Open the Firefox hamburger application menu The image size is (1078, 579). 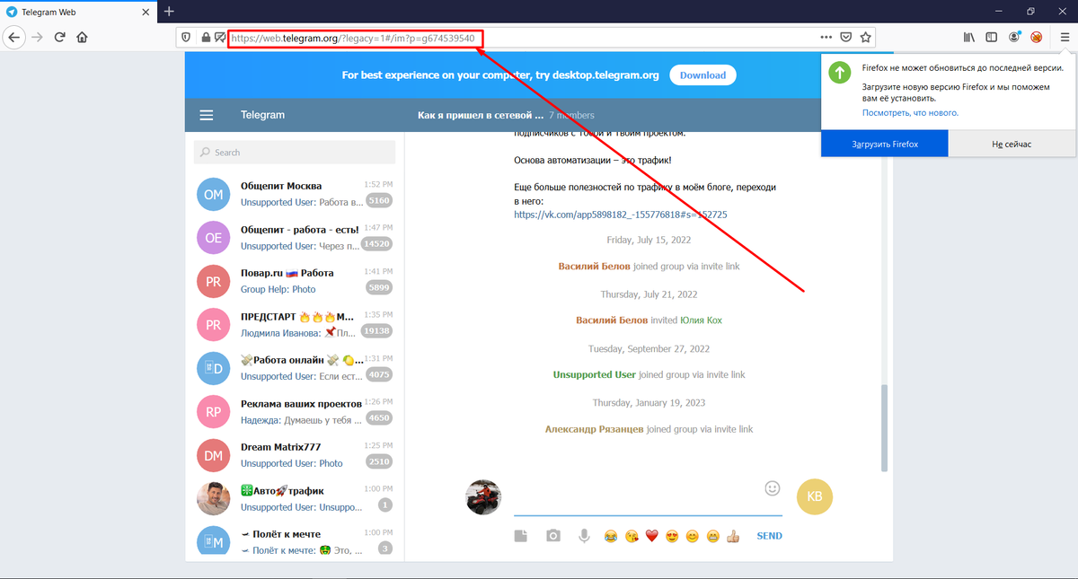(1065, 38)
